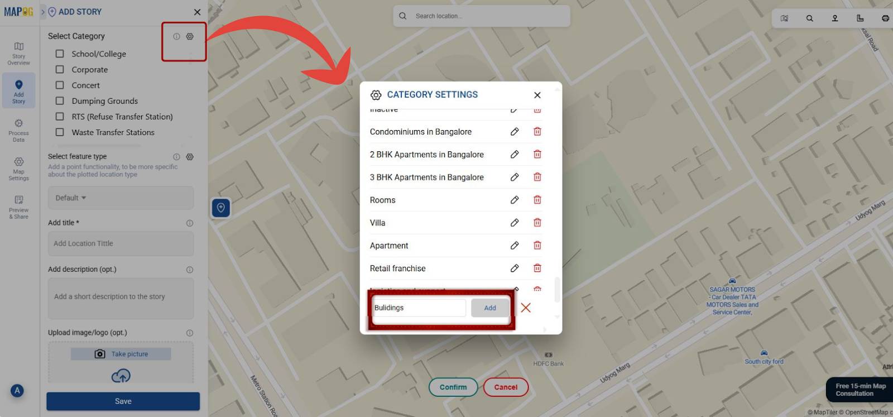
Task: Click the map location pin marker button
Action: coord(221,208)
